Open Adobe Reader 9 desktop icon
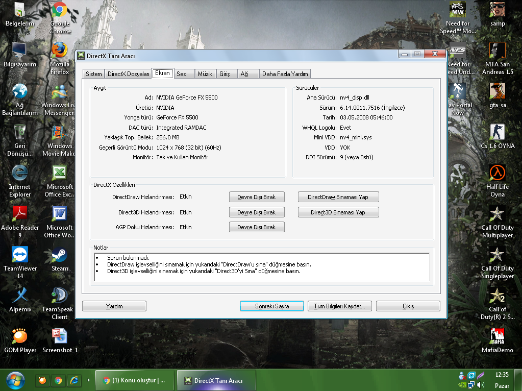Image resolution: width=522 pixels, height=391 pixels. [x=19, y=222]
